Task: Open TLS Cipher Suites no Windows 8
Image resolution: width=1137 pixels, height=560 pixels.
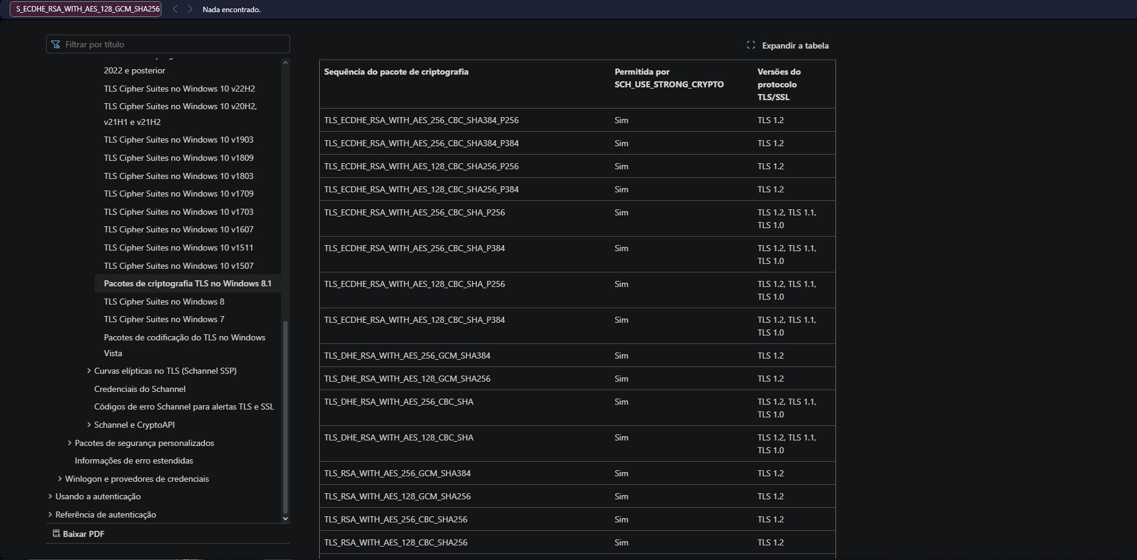Action: (164, 302)
